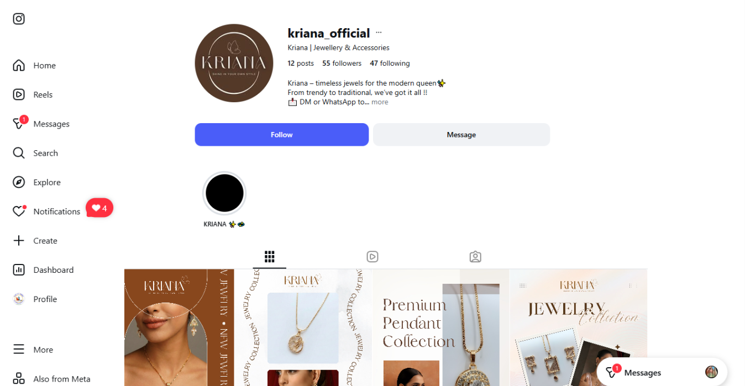Open Reels from the sidebar
Screen dimensions: 745x386
point(33,94)
